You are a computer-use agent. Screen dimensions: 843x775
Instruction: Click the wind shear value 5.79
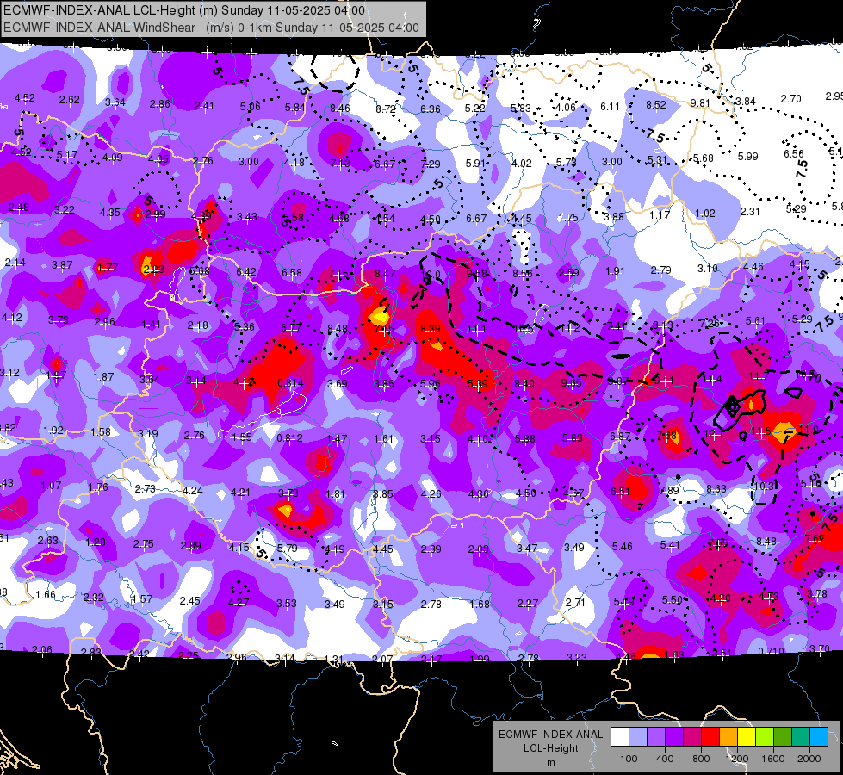click(x=287, y=548)
